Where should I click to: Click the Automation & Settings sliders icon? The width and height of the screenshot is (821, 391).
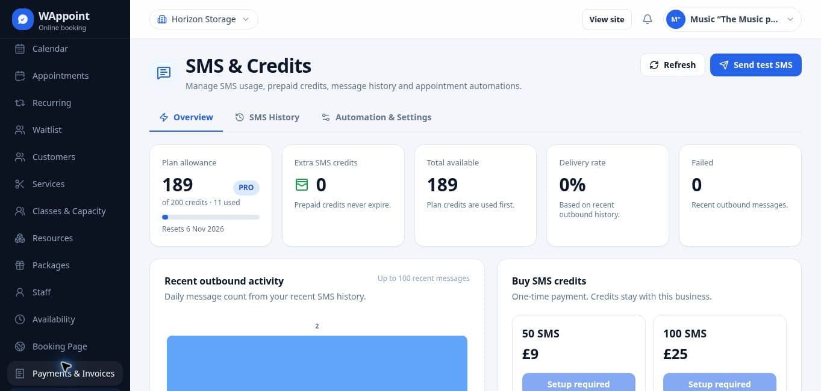pos(326,117)
